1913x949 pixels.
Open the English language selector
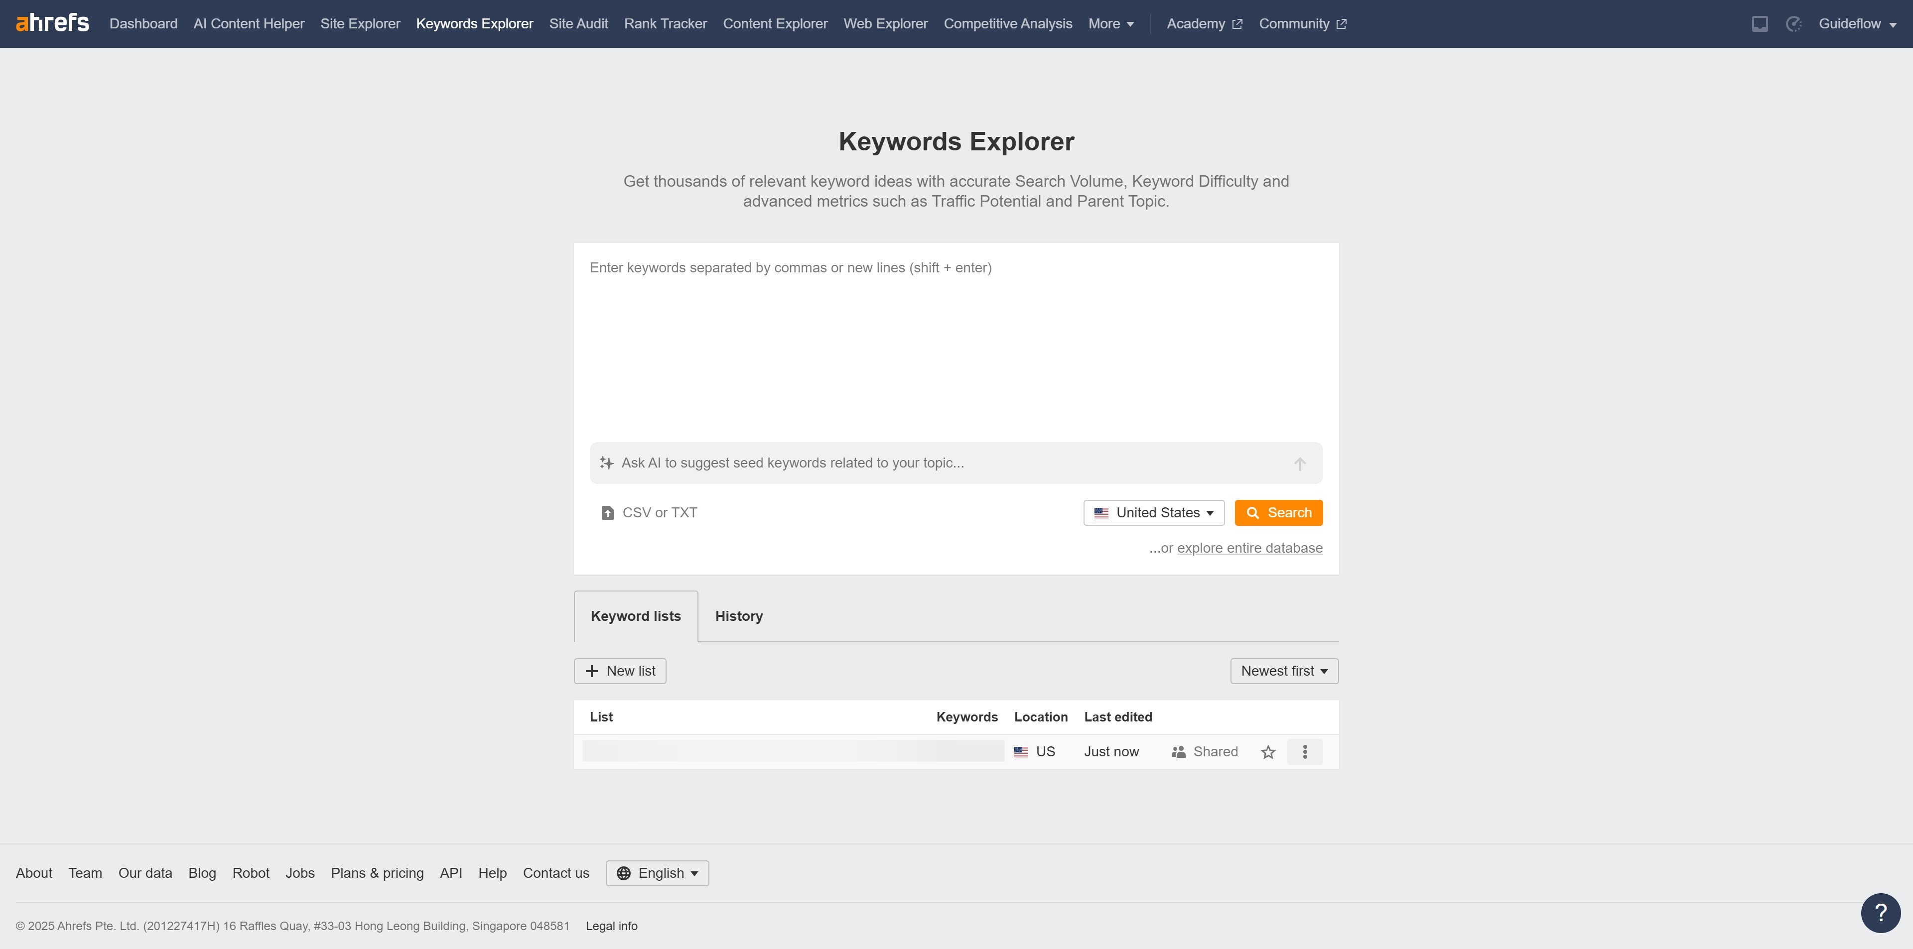(x=657, y=873)
